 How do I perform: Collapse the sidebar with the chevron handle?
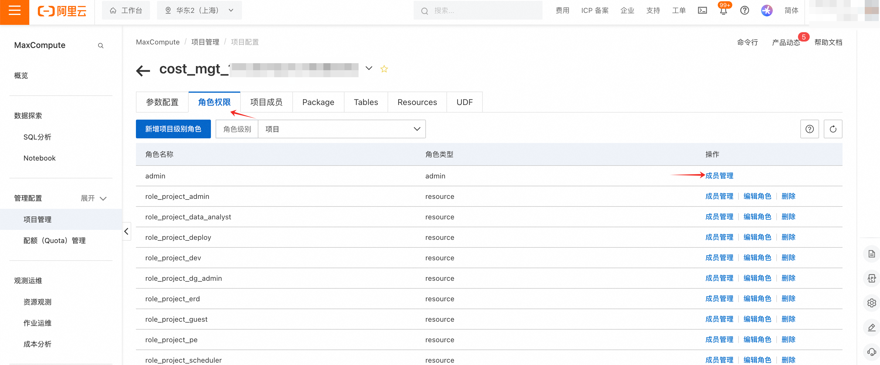(126, 231)
